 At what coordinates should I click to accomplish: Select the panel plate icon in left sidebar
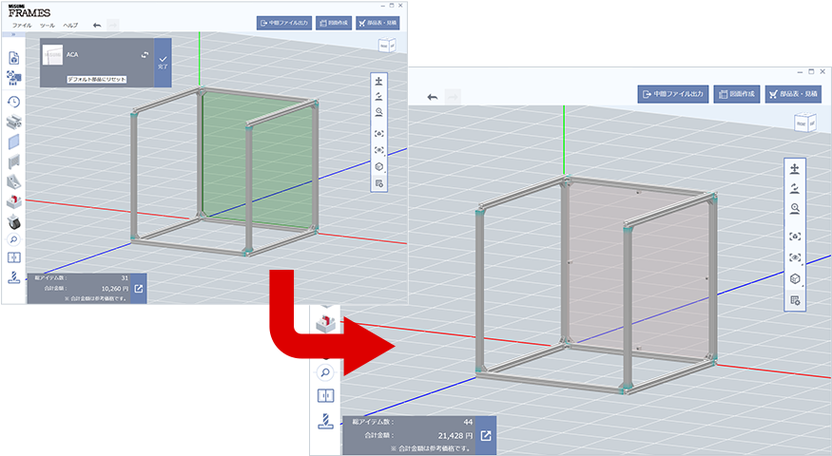(x=13, y=142)
